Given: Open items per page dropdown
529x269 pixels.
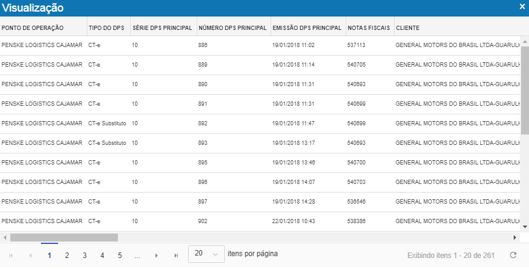Looking at the screenshot, I should [206, 254].
